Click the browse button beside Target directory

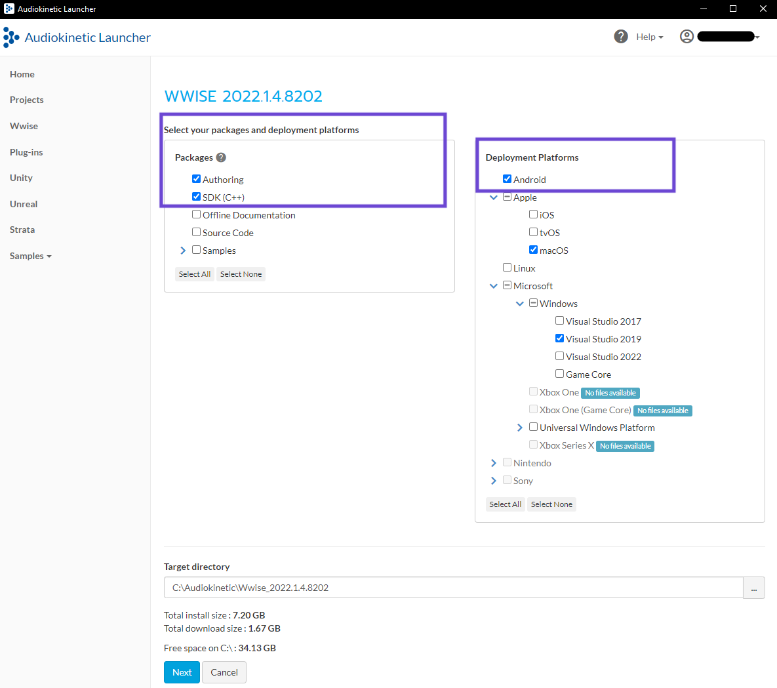[753, 588]
